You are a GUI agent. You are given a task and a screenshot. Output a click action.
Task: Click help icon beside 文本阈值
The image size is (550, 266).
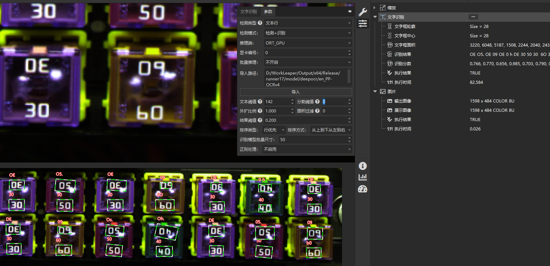click(x=260, y=101)
